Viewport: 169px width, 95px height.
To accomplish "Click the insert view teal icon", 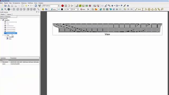I will pos(101,9).
